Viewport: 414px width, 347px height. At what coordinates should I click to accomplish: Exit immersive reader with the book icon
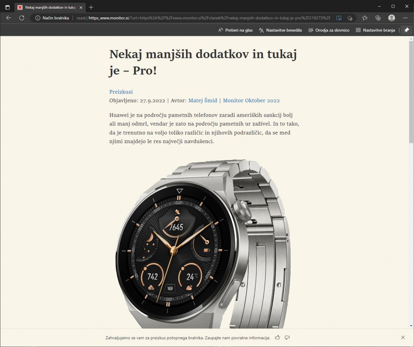(x=339, y=18)
